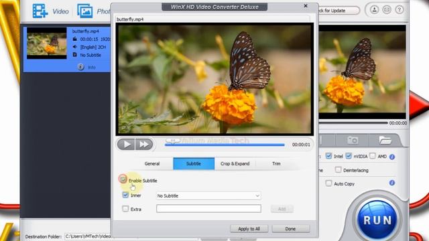Image resolution: width=429 pixels, height=241 pixels.
Task: Play the video in the edit dialog
Action: pyautogui.click(x=126, y=145)
